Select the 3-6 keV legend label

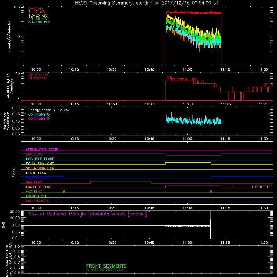pos(36,8)
